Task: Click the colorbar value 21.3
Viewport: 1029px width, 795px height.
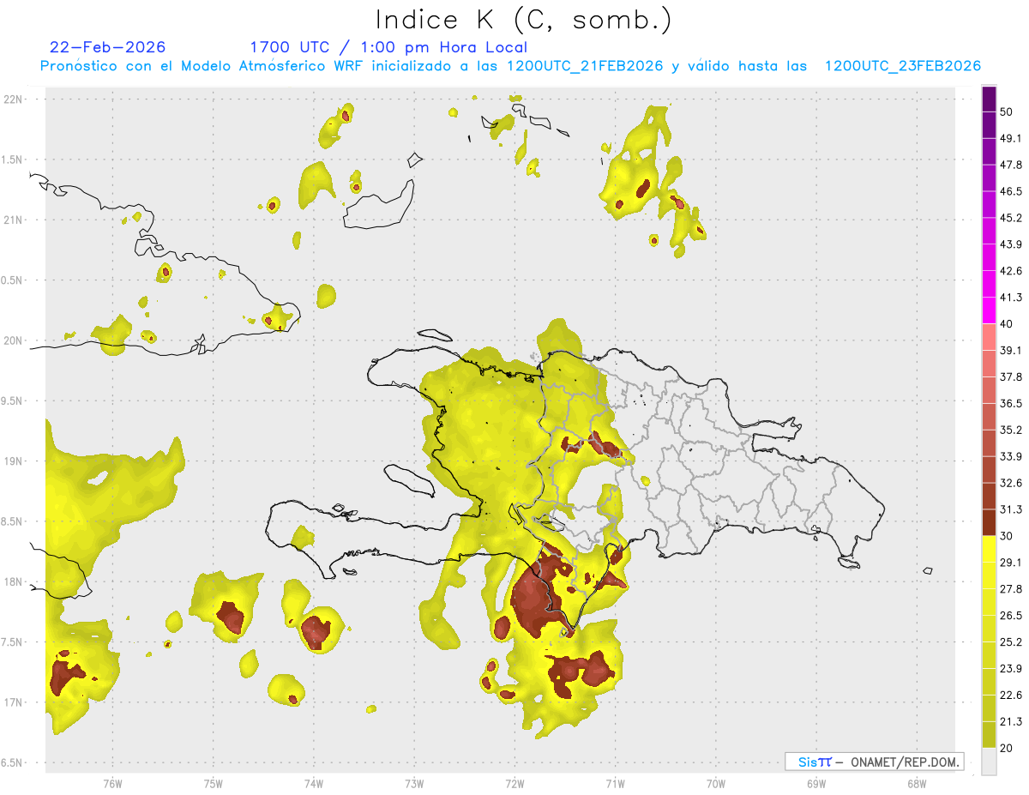Action: coord(1011,722)
